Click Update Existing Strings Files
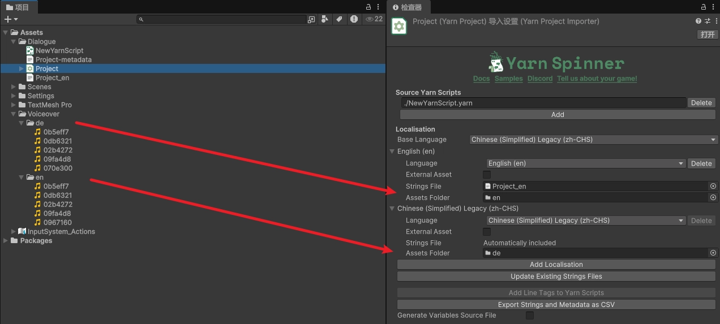Screen dimensions: 720x324 556,277
